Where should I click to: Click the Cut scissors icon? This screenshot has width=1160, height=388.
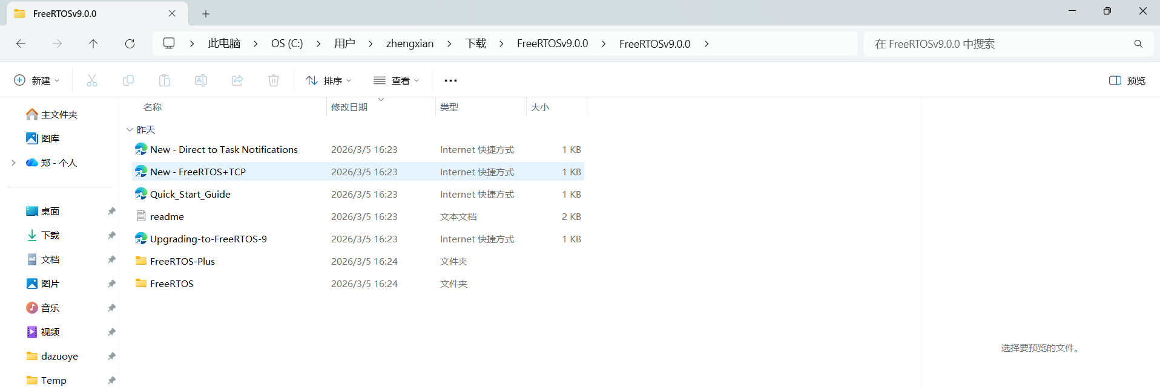(x=92, y=80)
